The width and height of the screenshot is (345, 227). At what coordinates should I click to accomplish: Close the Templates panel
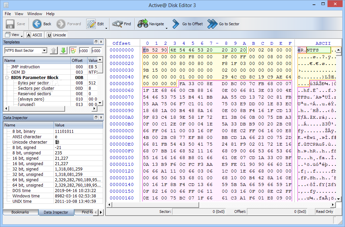101,42
